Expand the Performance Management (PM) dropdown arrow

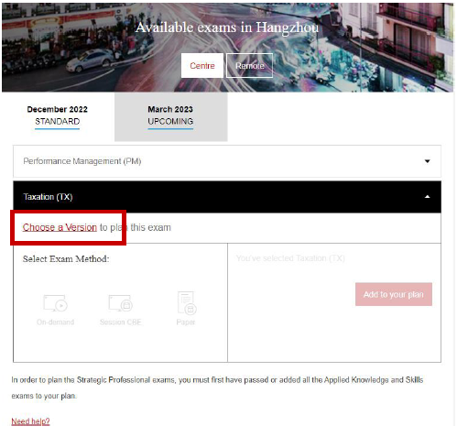point(428,161)
